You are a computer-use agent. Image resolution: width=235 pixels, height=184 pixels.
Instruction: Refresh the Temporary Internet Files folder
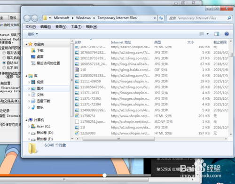[x=161, y=18]
